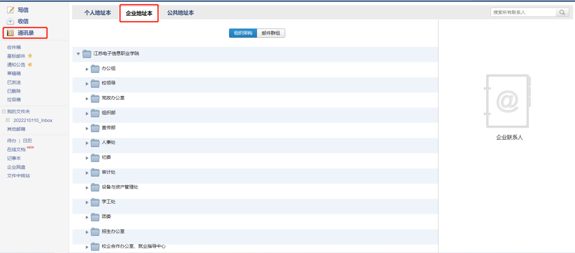Click the folder icon for 设备与资产管理处
This screenshot has width=575, height=253.
click(95, 187)
